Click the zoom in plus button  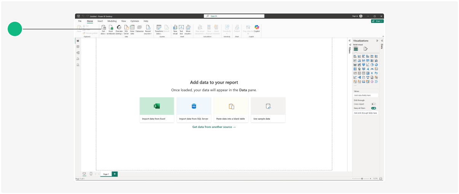click(x=371, y=178)
